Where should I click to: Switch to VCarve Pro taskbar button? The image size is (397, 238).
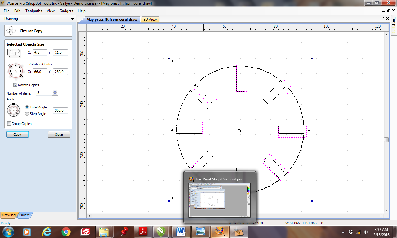(239, 231)
